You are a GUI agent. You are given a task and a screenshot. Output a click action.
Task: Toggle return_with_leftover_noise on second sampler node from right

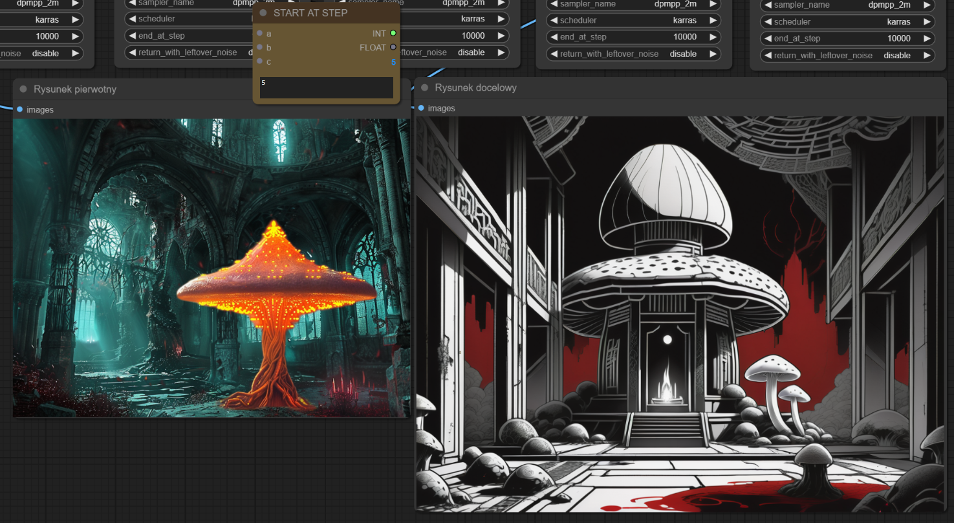(633, 54)
